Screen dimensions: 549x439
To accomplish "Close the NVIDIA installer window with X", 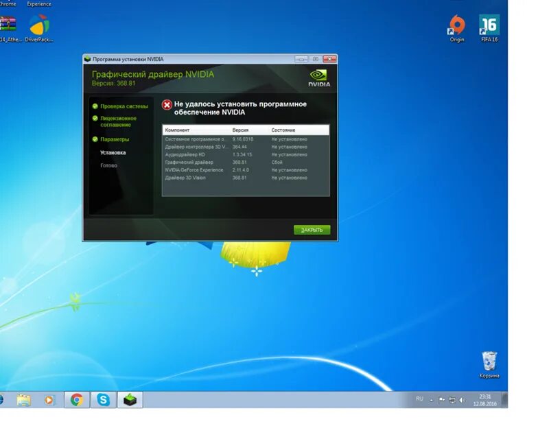I will [329, 59].
